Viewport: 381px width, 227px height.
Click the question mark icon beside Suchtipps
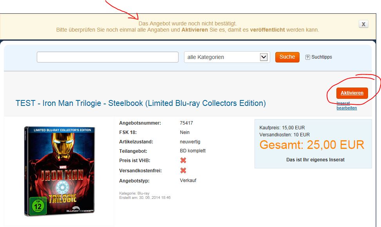click(x=308, y=57)
